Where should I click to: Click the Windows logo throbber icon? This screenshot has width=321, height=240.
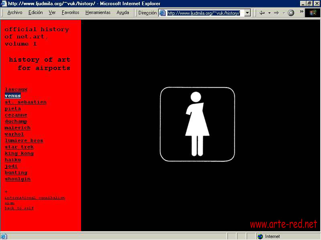pyautogui.click(x=313, y=13)
